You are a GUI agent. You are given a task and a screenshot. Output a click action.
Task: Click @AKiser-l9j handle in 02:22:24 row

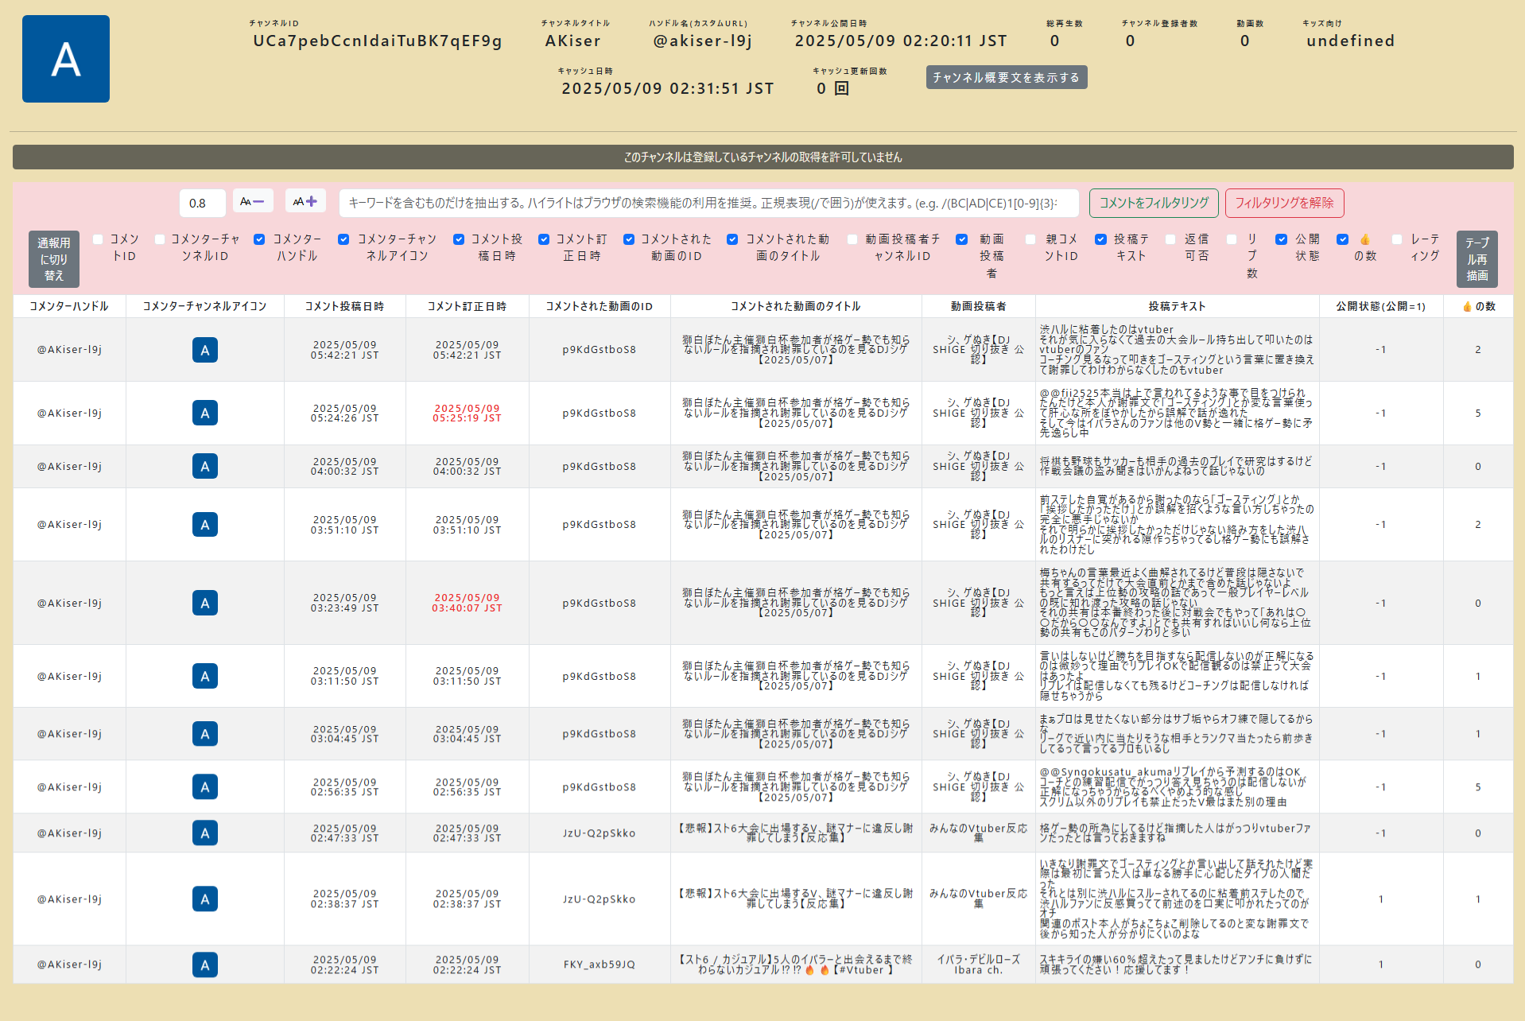[69, 965]
